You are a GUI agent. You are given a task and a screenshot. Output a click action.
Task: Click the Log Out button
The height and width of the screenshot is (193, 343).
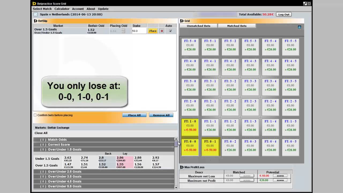click(284, 14)
